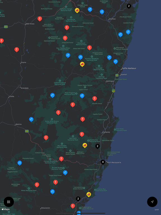Select fire truck pin left of Nymboi-Binderay label

click(82, 64)
